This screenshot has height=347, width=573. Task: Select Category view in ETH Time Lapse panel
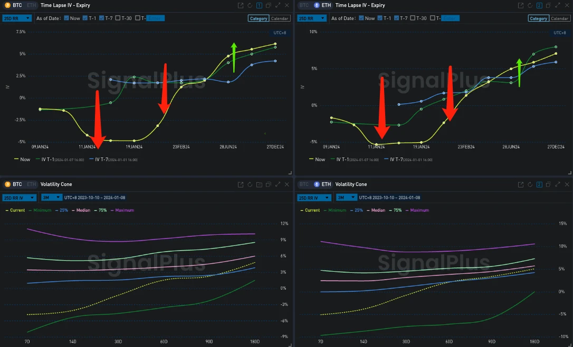(538, 18)
